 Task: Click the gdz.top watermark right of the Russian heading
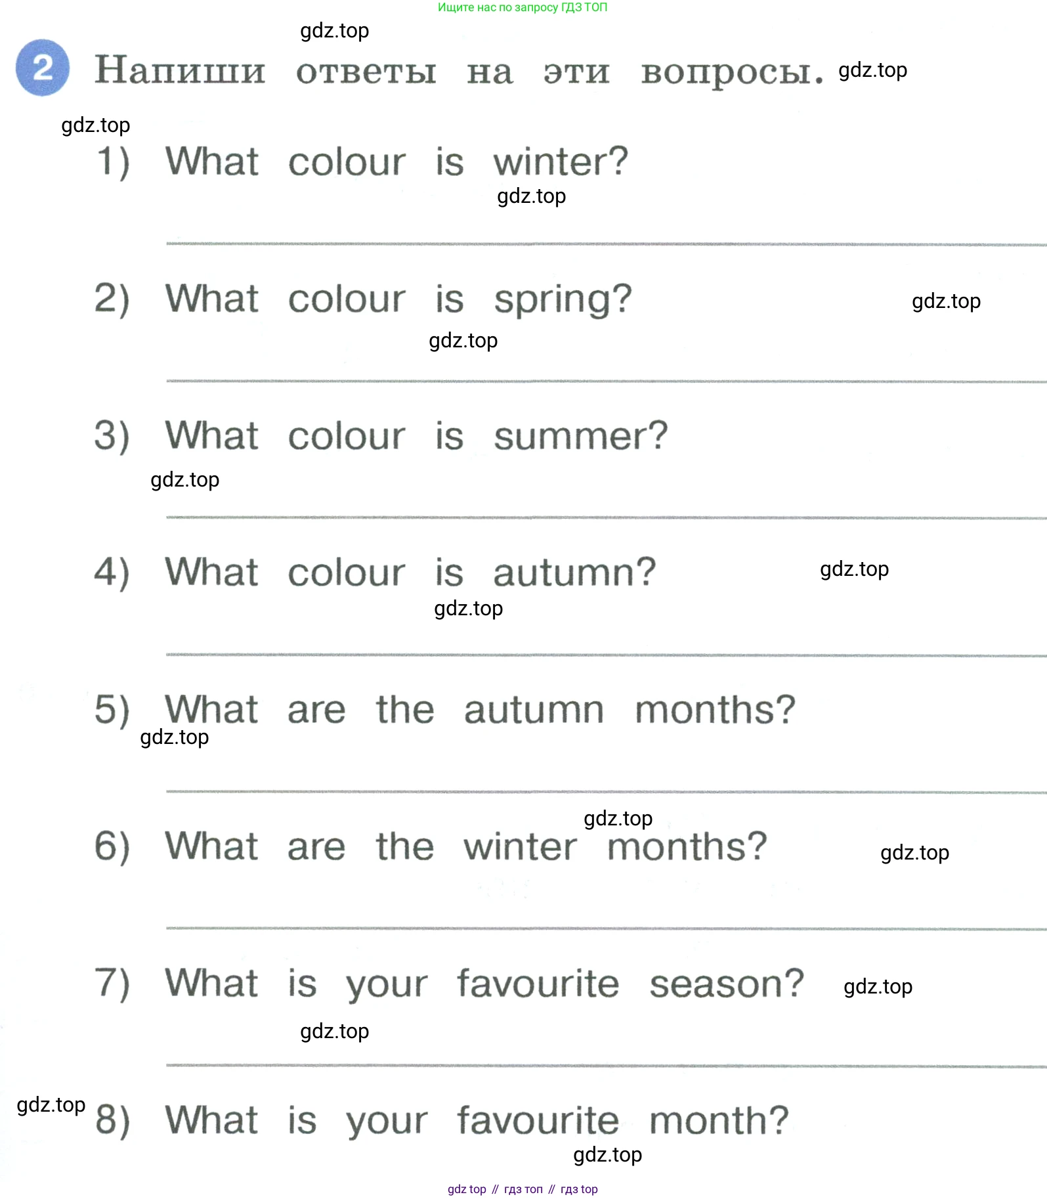click(872, 70)
